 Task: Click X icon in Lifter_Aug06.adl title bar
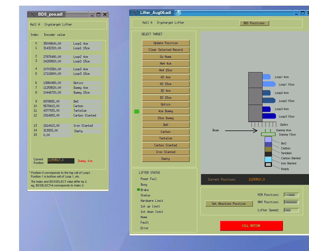coord(135,13)
